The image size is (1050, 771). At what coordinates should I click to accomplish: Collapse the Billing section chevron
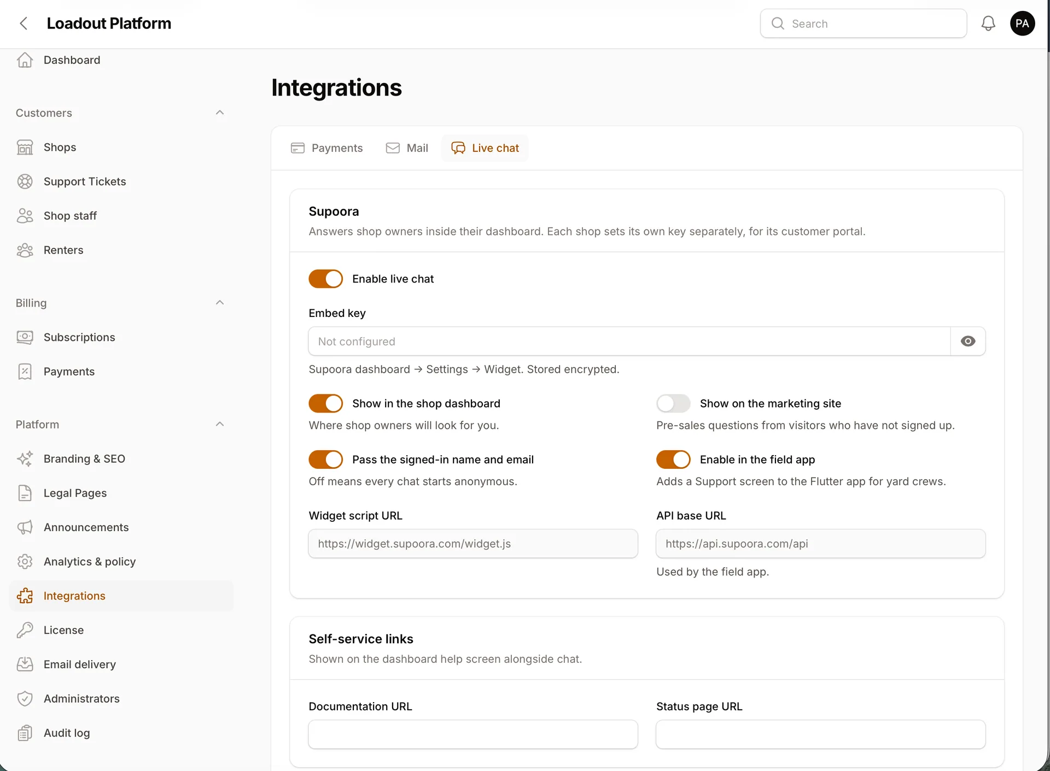point(220,303)
